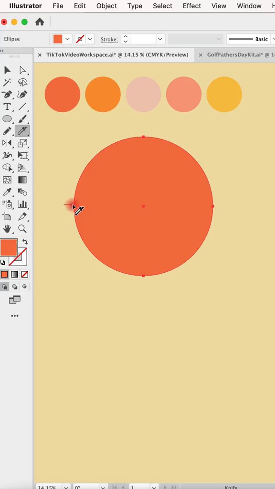The height and width of the screenshot is (489, 275).
Task: Set paint type to Gradient
Action: tap(15, 274)
